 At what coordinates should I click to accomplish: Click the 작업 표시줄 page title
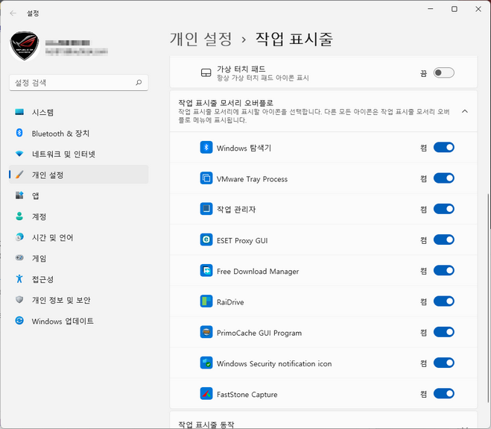[x=294, y=40]
